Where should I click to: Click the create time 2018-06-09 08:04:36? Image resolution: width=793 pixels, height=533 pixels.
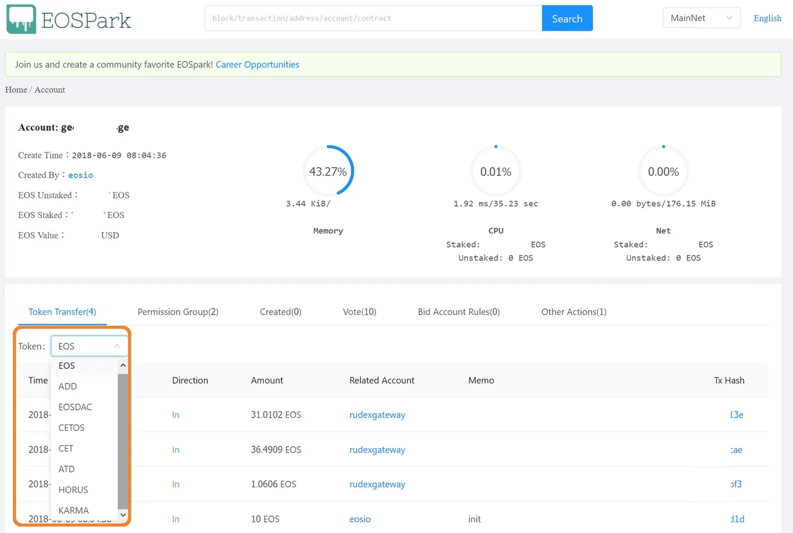pos(119,155)
